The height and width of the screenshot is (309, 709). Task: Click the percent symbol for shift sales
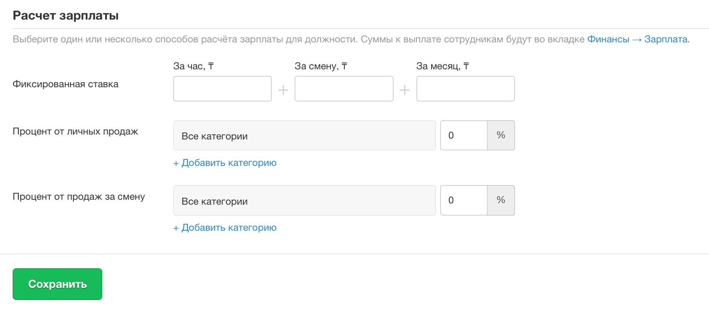pyautogui.click(x=501, y=200)
